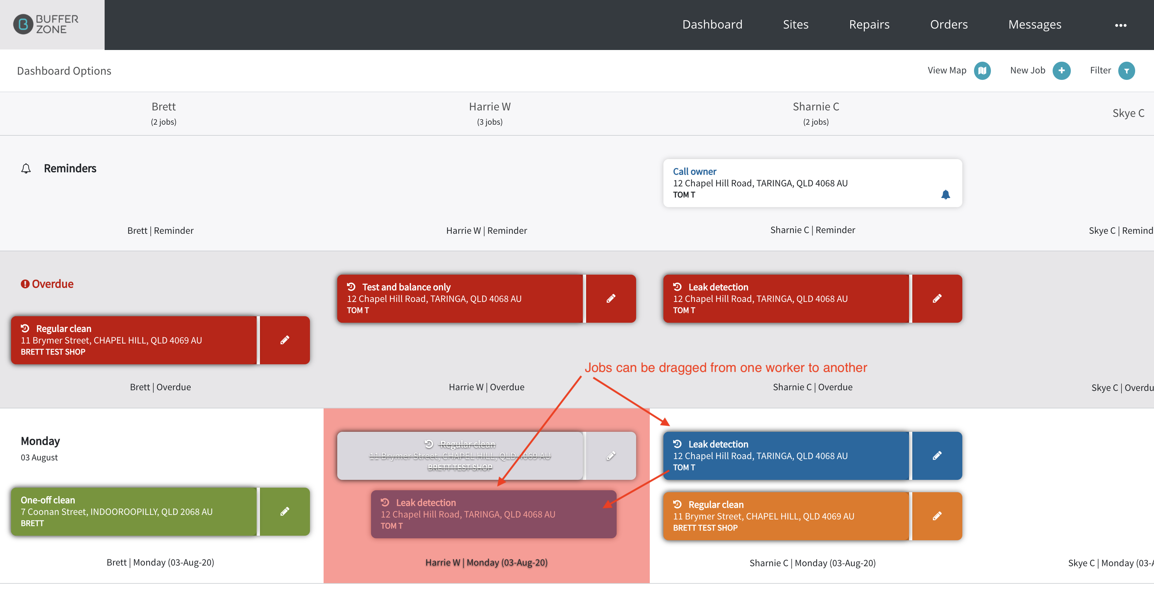Click the New Job plus icon
1154x599 pixels.
point(1061,71)
